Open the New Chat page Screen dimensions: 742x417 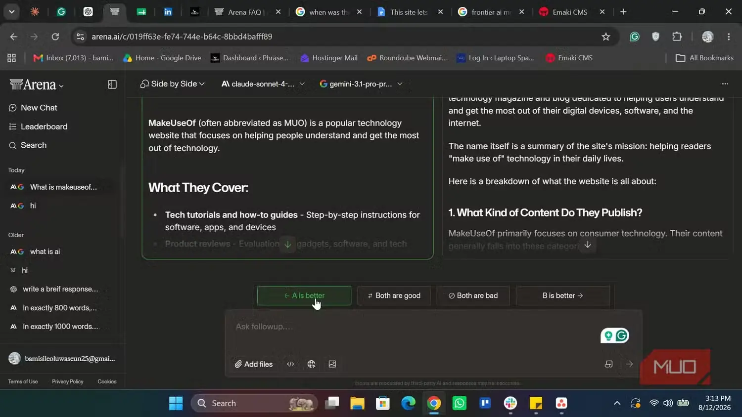click(33, 108)
